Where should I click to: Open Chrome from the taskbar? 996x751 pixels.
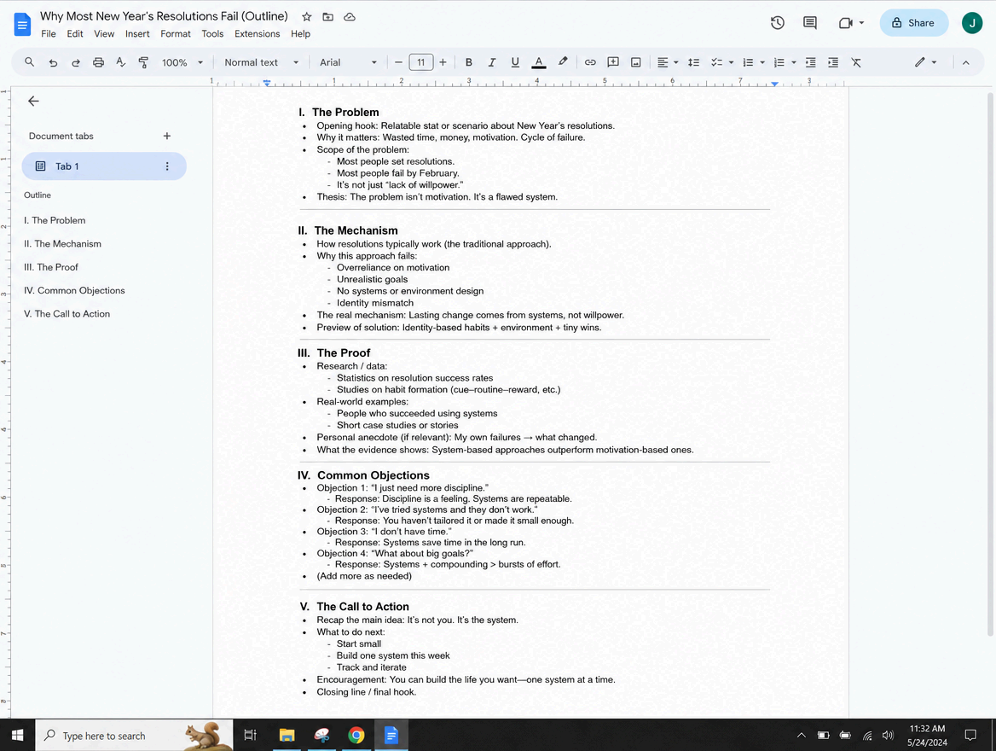[356, 735]
